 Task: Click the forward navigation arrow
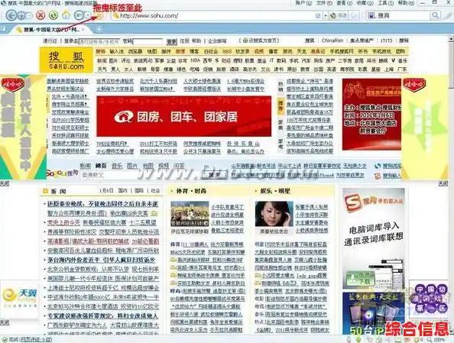point(21,15)
